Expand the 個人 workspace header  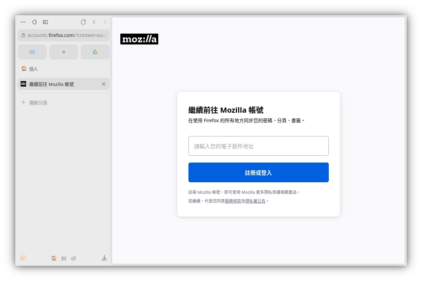33,69
